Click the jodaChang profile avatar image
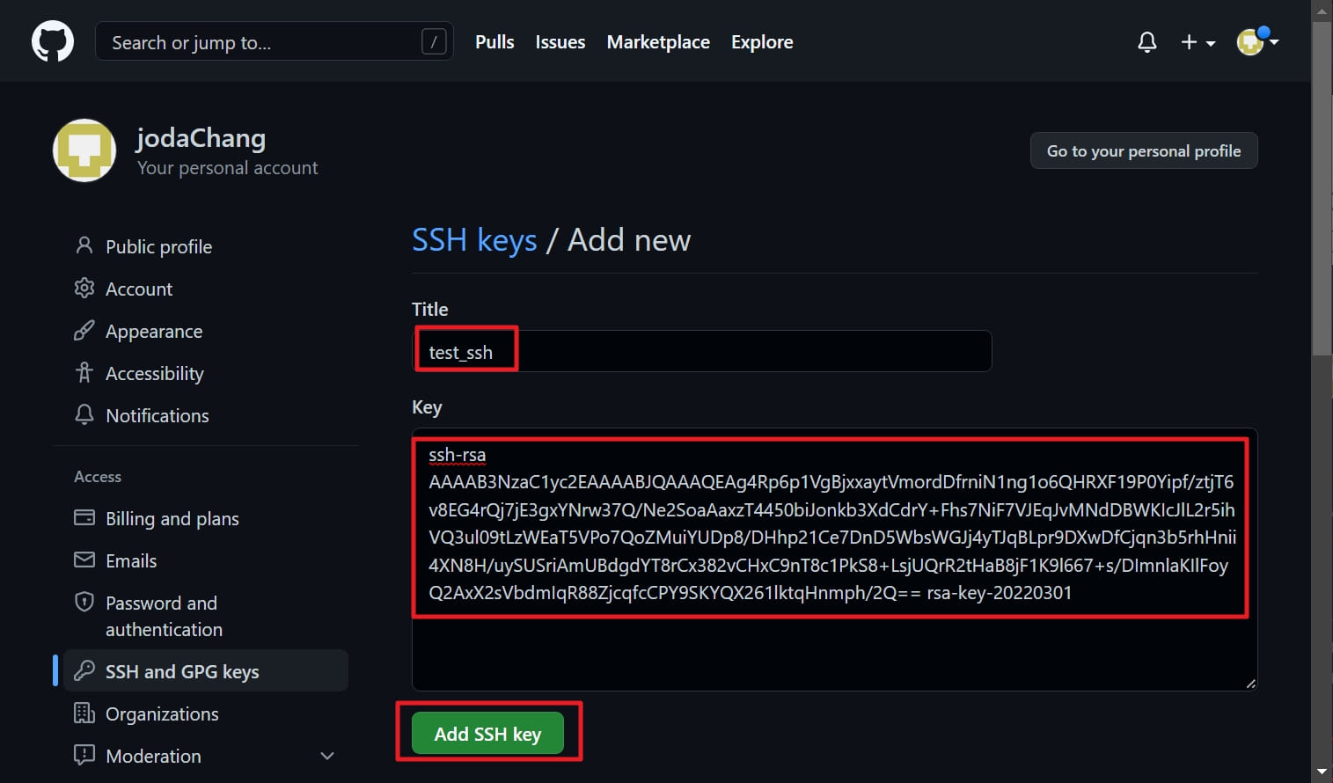 [84, 150]
